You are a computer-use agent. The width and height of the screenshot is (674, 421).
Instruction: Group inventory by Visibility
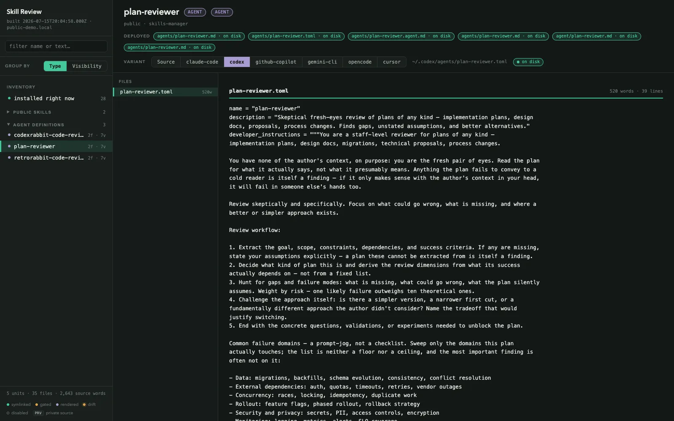87,66
